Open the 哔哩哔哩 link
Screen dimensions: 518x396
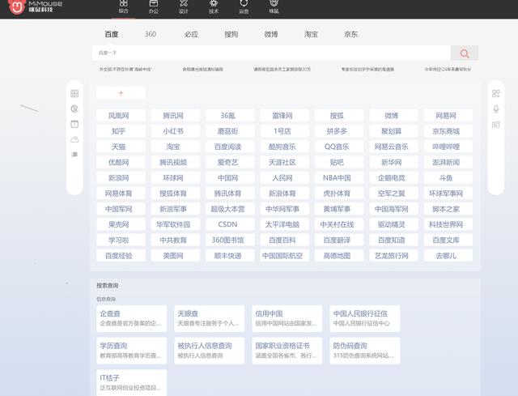pos(448,147)
